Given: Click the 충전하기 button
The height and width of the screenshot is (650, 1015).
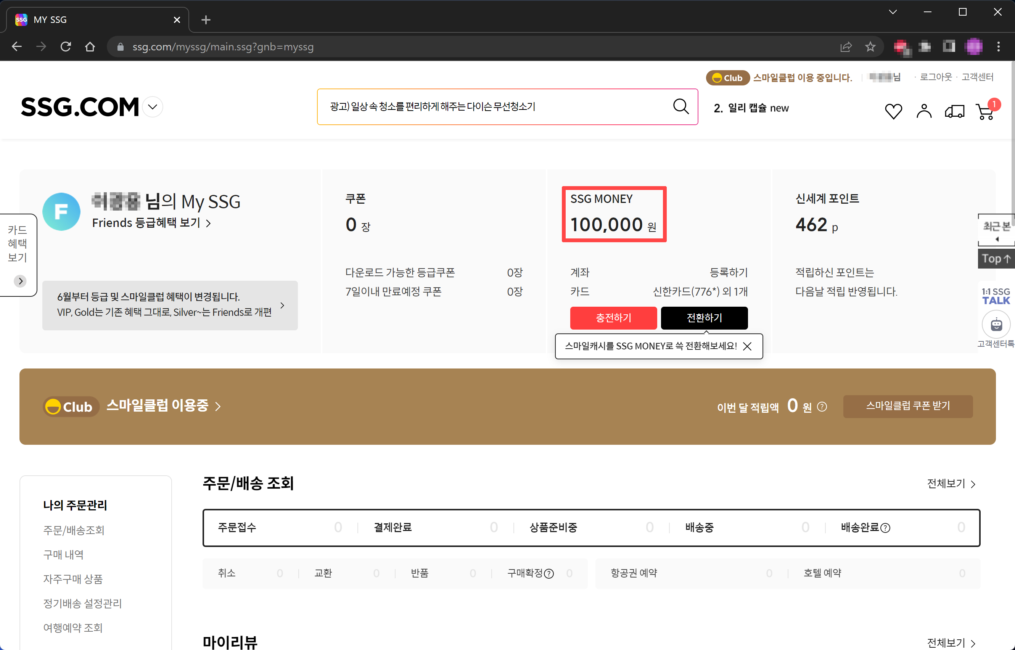Looking at the screenshot, I should pos(613,318).
